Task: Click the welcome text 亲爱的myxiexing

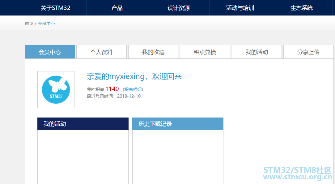Action: 116,76
